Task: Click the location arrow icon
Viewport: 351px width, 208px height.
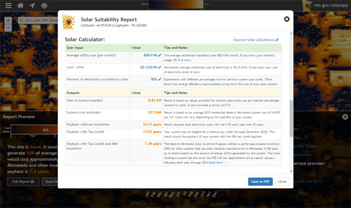Action: click(32, 5)
